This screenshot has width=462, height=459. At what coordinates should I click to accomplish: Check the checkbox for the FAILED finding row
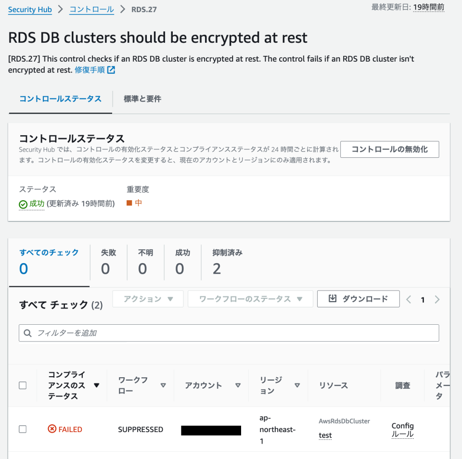22,429
